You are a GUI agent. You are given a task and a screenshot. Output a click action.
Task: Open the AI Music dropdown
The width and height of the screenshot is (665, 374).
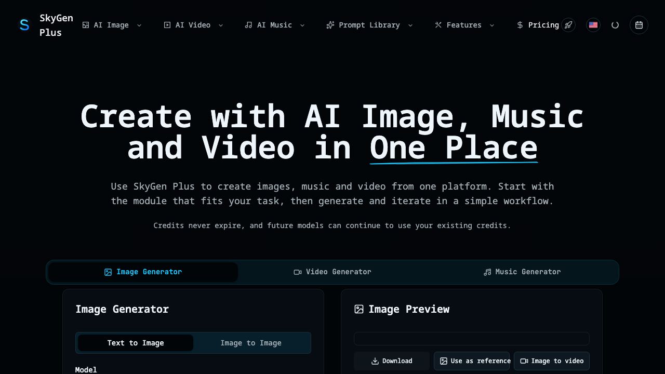(275, 25)
